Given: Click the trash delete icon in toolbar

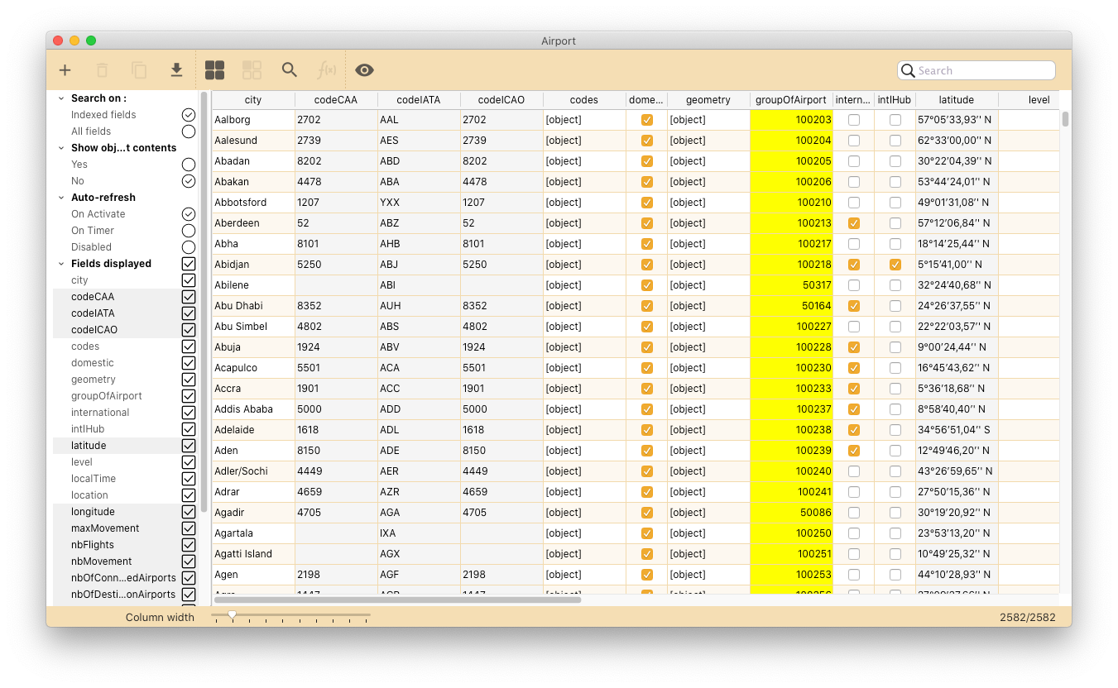Looking at the screenshot, I should point(102,70).
